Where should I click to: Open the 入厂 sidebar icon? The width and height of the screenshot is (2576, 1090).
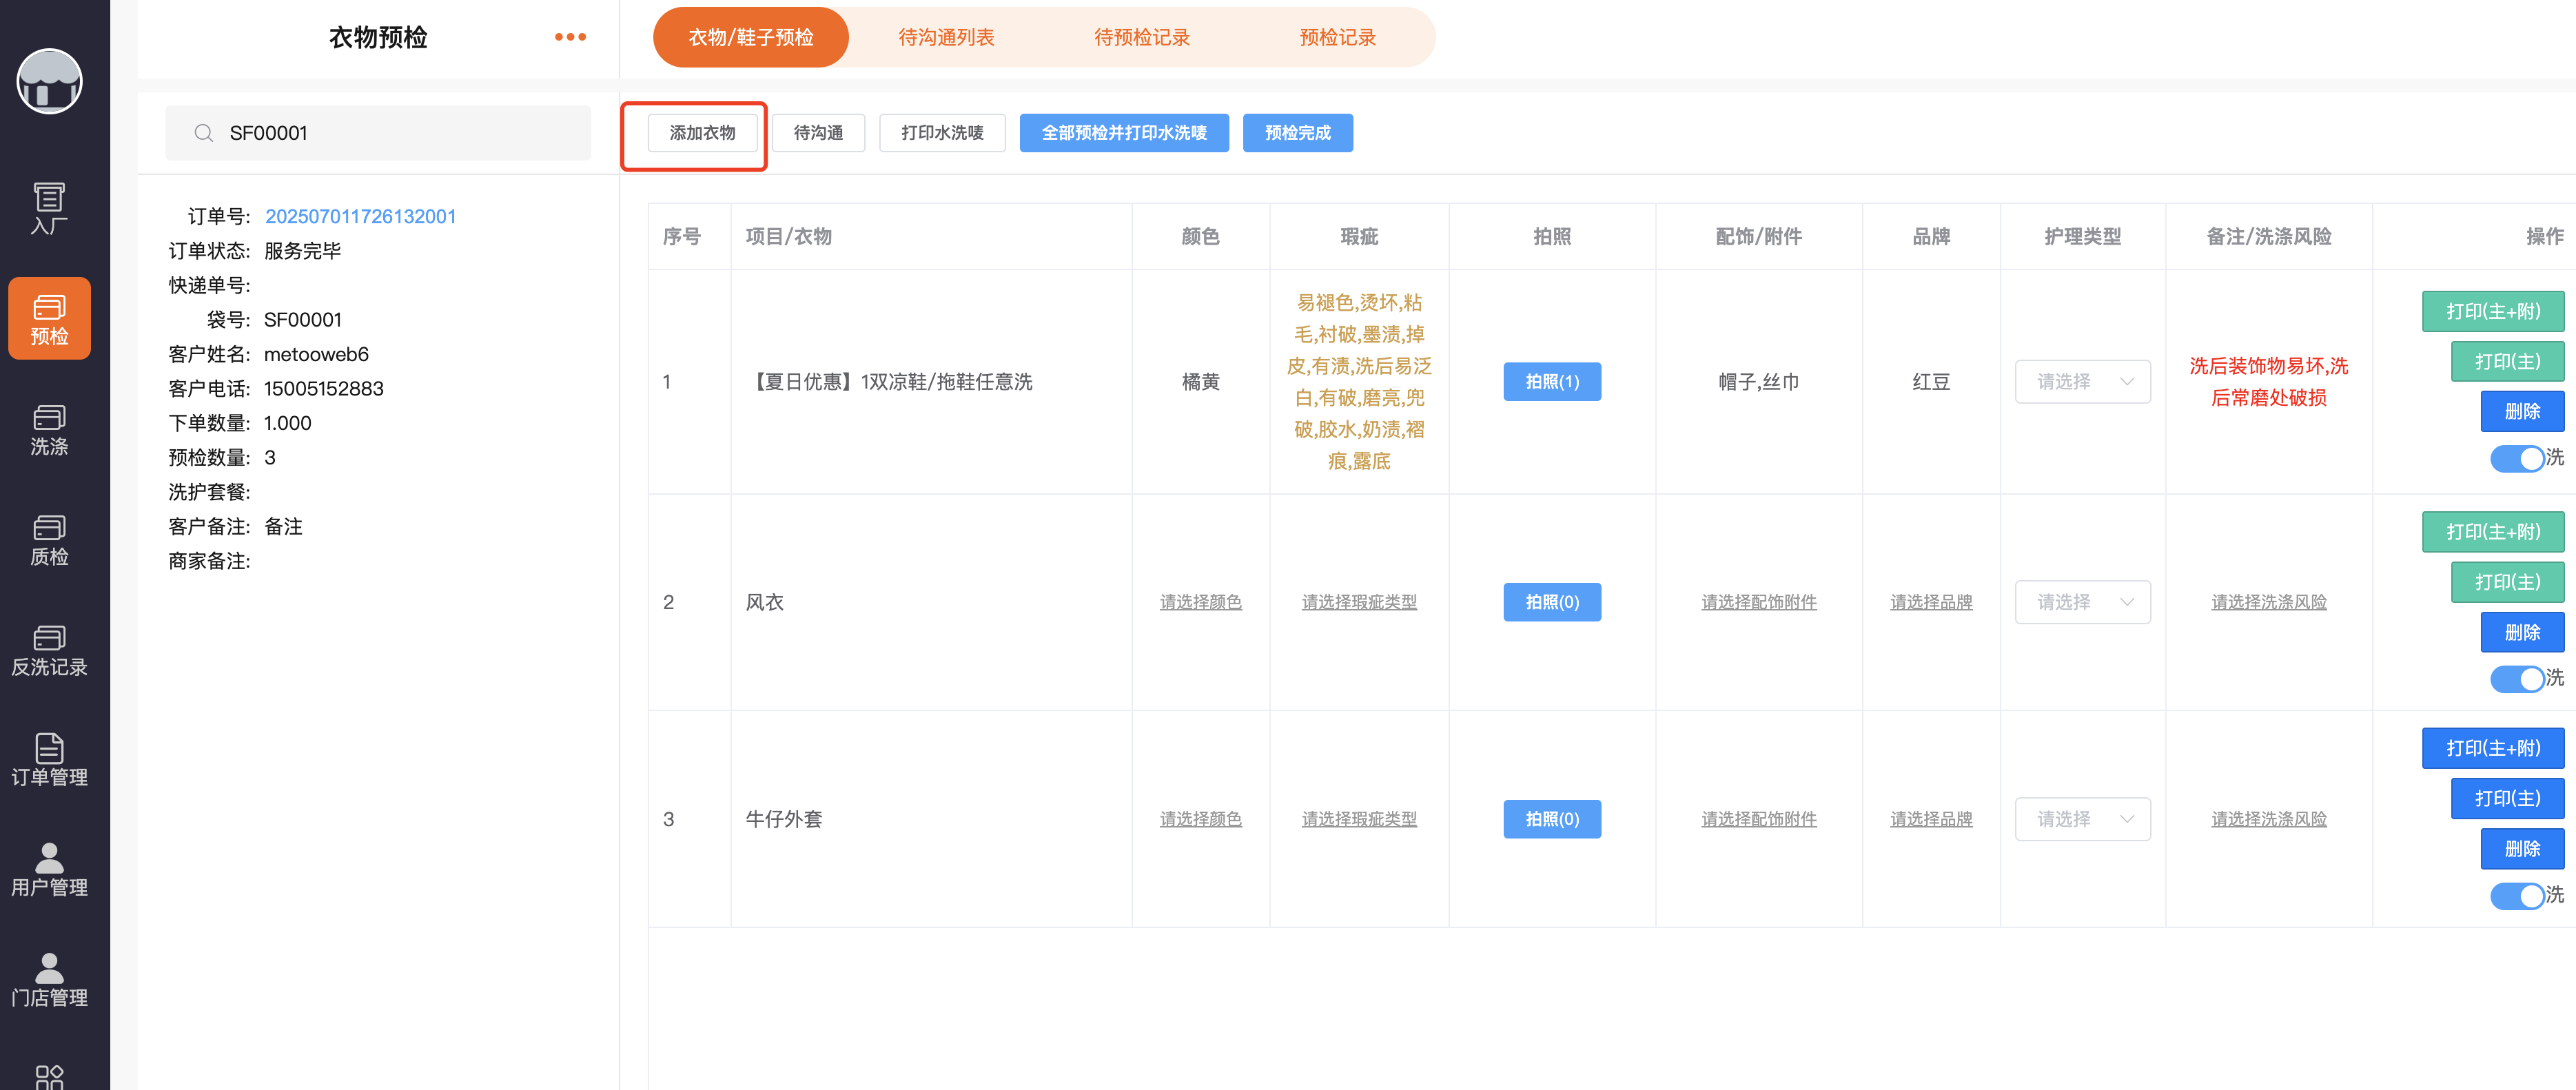(49, 208)
